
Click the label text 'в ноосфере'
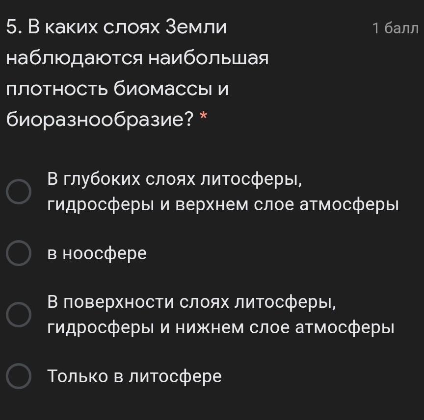pyautogui.click(x=97, y=254)
